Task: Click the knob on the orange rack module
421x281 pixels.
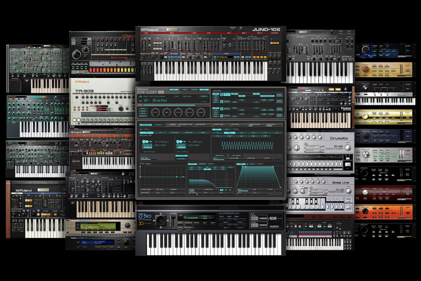Action: [365, 211]
